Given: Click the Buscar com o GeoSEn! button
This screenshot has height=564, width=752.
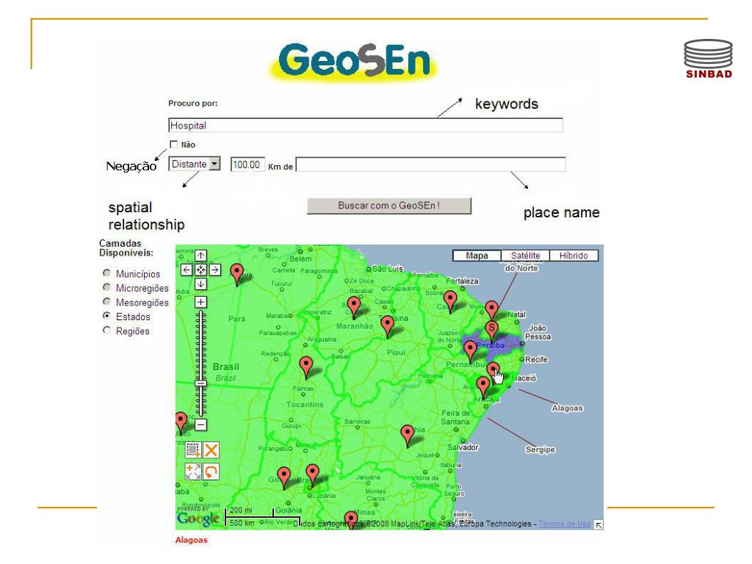Looking at the screenshot, I should (389, 206).
